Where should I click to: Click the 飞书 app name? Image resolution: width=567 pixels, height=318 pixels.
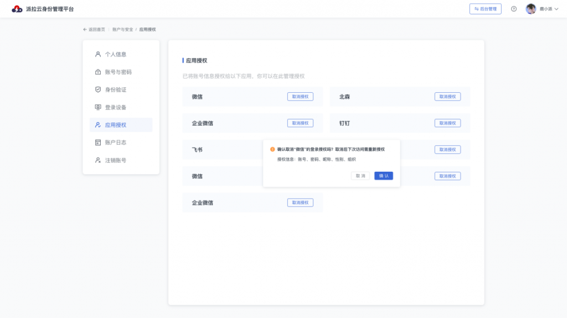click(x=197, y=150)
